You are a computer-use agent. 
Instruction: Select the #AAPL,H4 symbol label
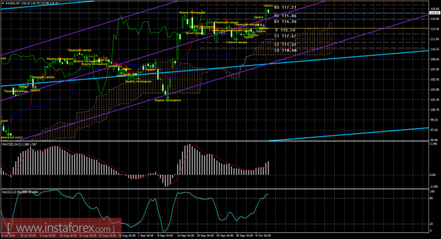pos(12,3)
